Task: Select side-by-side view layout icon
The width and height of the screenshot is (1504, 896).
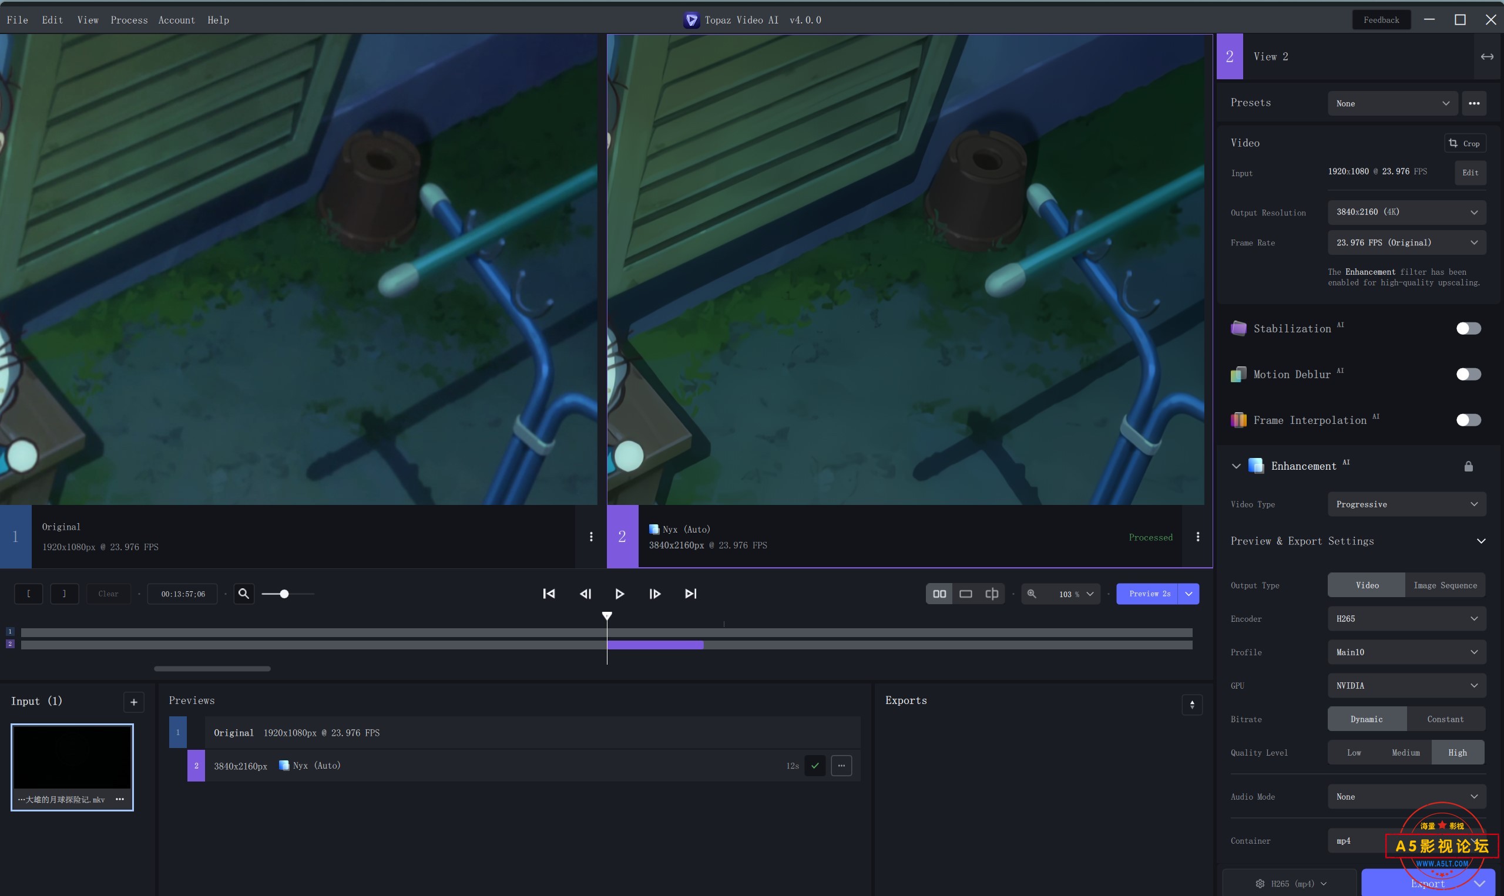Action: tap(939, 594)
